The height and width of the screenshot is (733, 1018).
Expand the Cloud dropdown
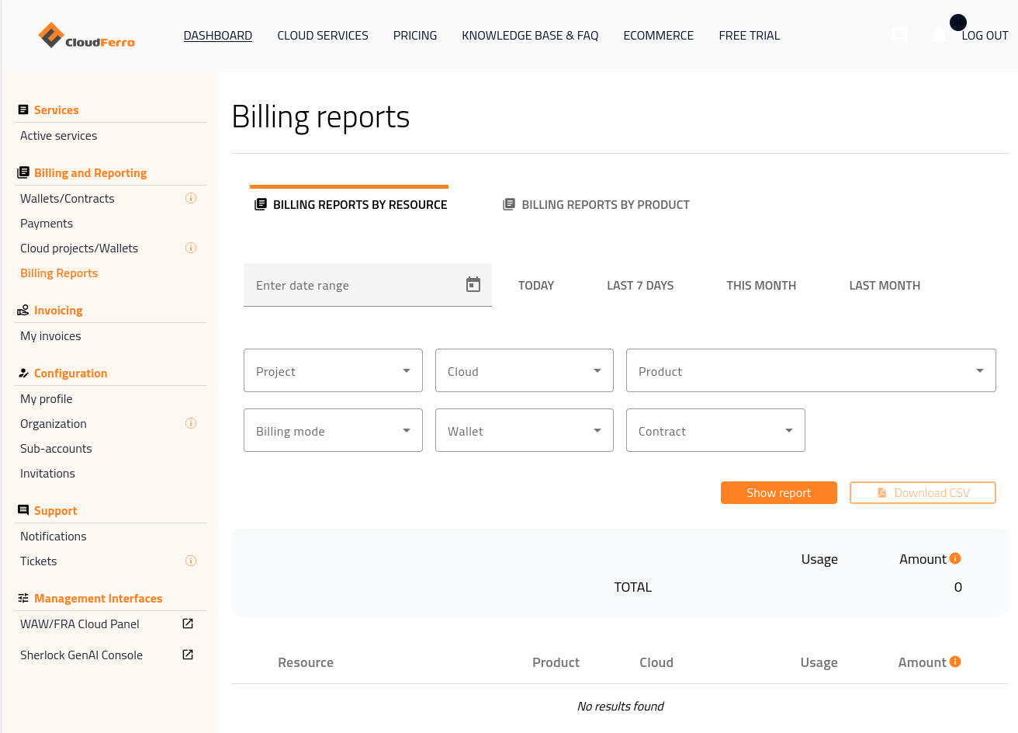(x=524, y=370)
